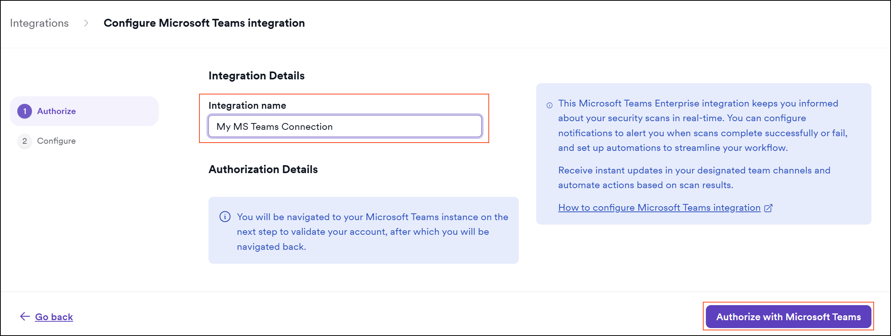Click the Integration Details heading
This screenshot has width=891, height=336.
pos(257,76)
